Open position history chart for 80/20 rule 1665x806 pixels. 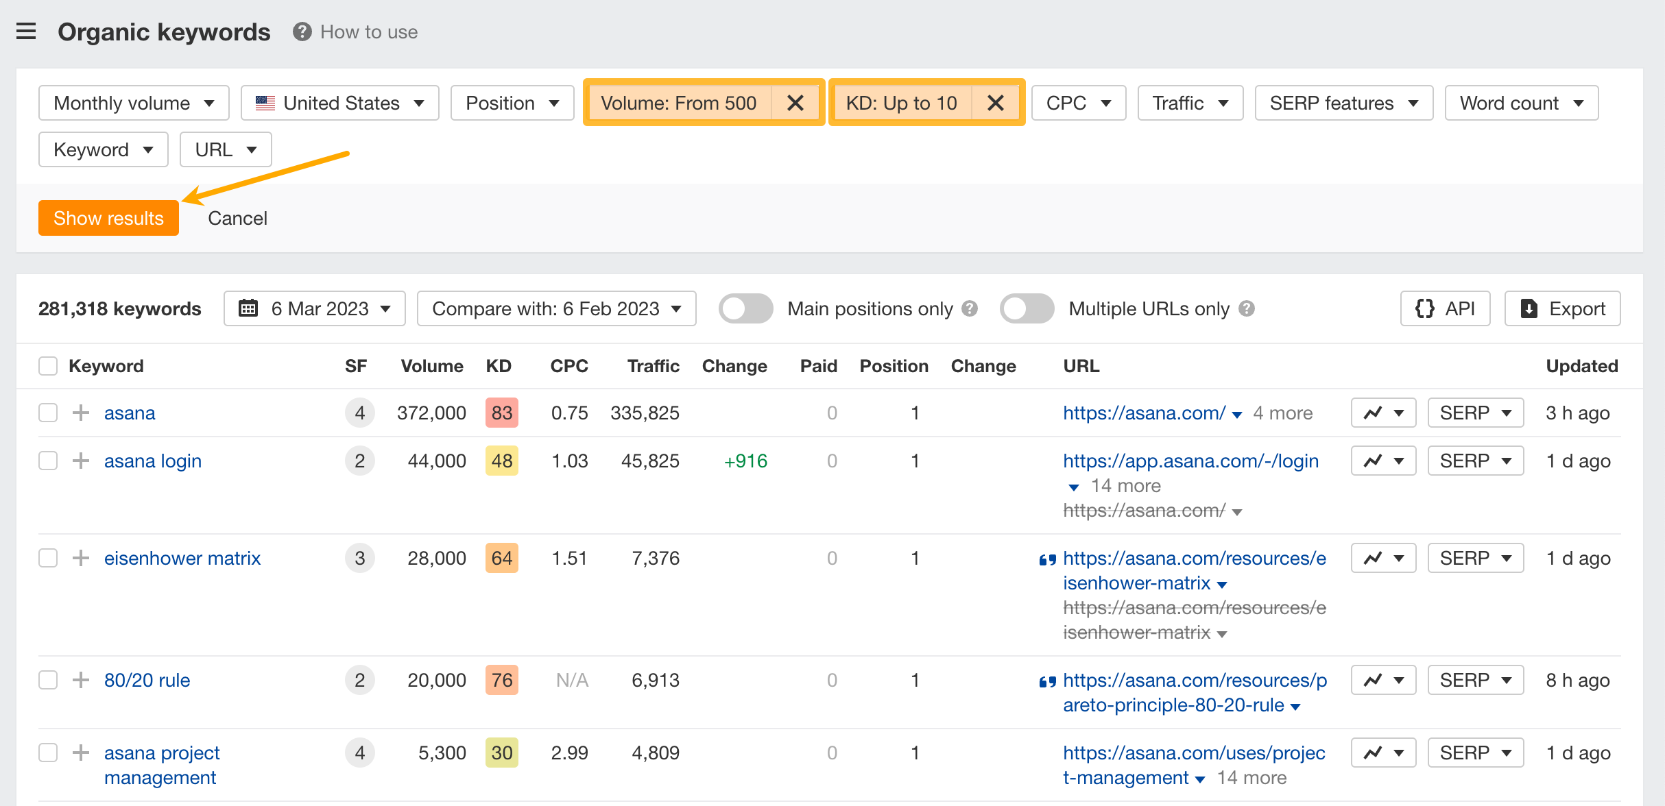click(1383, 680)
